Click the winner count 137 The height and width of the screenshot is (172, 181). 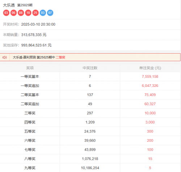[x=90, y=95]
